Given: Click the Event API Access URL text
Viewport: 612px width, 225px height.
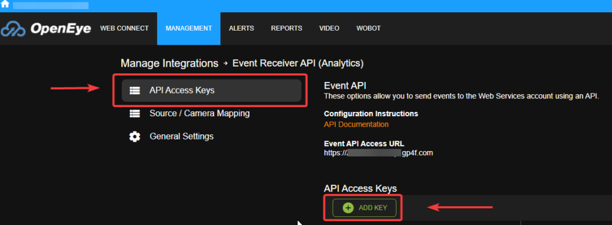Looking at the screenshot, I should click(379, 153).
